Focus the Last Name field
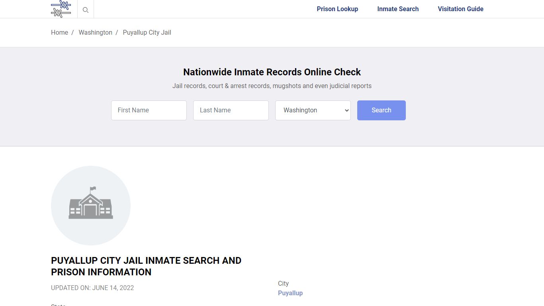This screenshot has height=306, width=544. point(231,110)
